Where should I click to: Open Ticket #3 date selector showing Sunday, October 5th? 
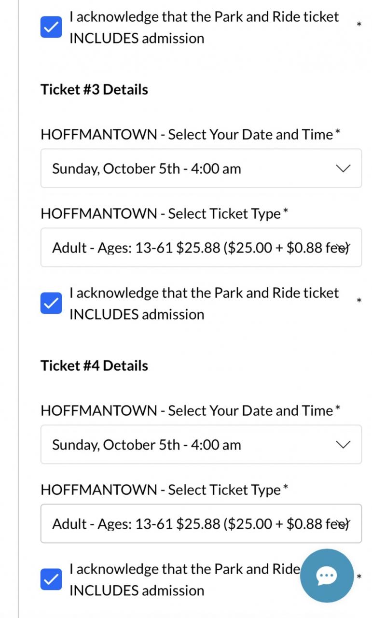coord(201,169)
